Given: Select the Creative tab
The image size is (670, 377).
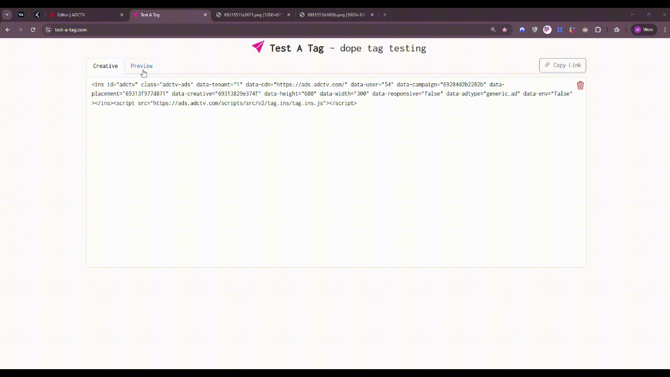Looking at the screenshot, I should click(105, 66).
